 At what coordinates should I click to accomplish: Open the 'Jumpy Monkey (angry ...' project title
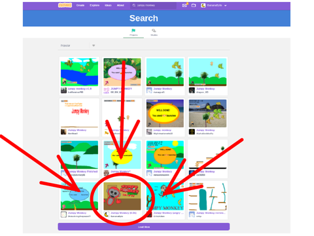click(x=168, y=213)
